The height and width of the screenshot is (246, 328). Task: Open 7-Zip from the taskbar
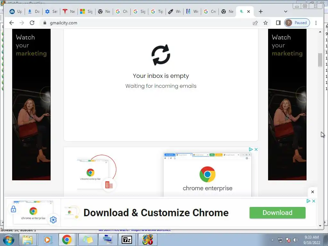127,240
